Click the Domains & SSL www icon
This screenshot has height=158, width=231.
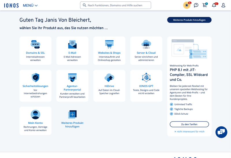point(35,44)
